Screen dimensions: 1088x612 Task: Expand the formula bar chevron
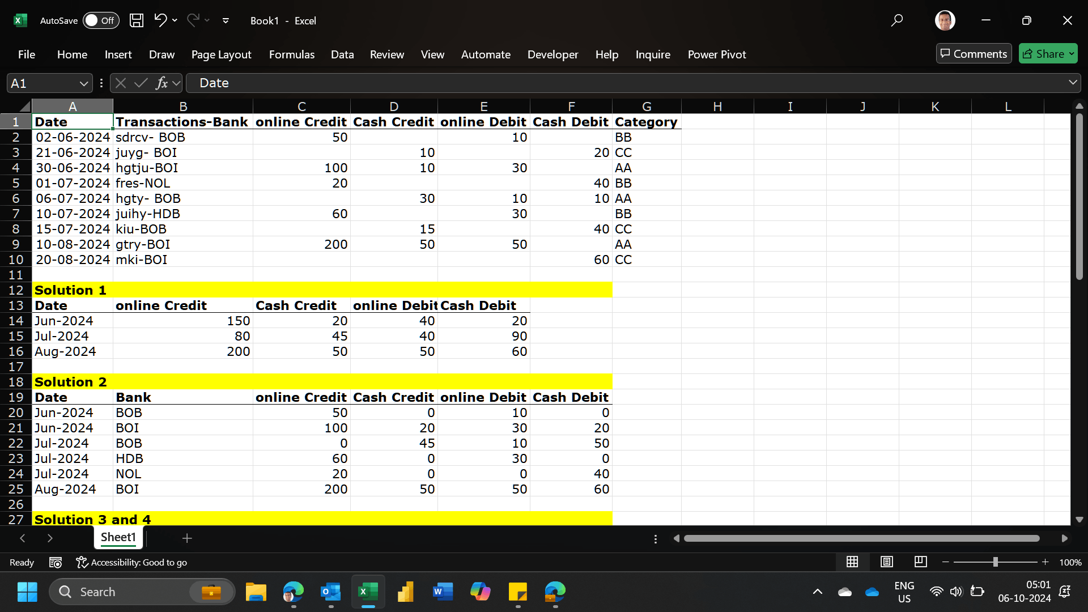click(x=1073, y=83)
